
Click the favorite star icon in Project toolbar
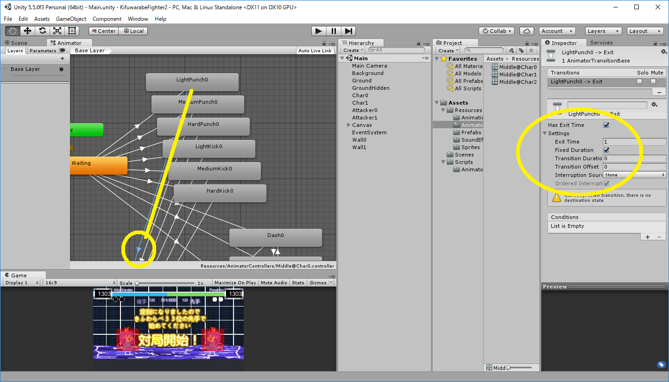tap(531, 50)
